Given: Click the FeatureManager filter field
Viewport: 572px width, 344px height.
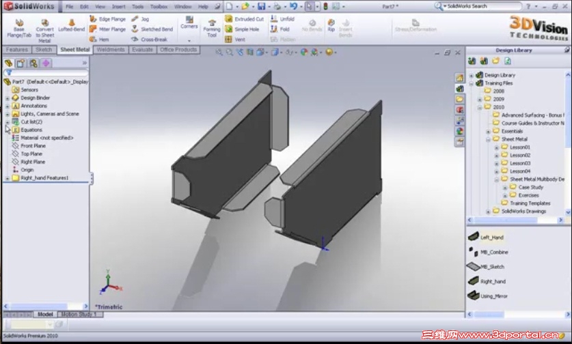Looking at the screenshot, I should [46, 72].
